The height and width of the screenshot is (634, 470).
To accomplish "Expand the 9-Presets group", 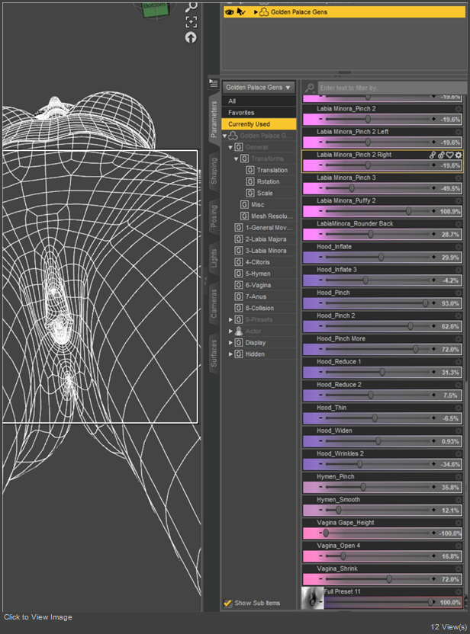I will [230, 319].
